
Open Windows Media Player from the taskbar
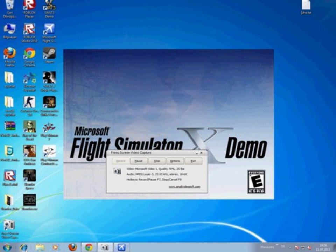[56, 247]
